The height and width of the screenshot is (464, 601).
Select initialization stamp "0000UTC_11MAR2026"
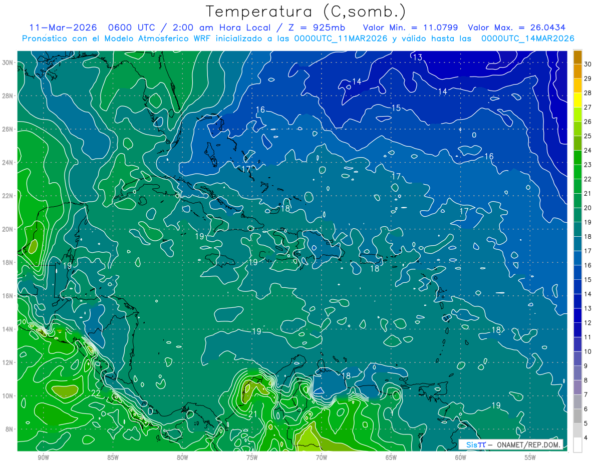(x=341, y=39)
